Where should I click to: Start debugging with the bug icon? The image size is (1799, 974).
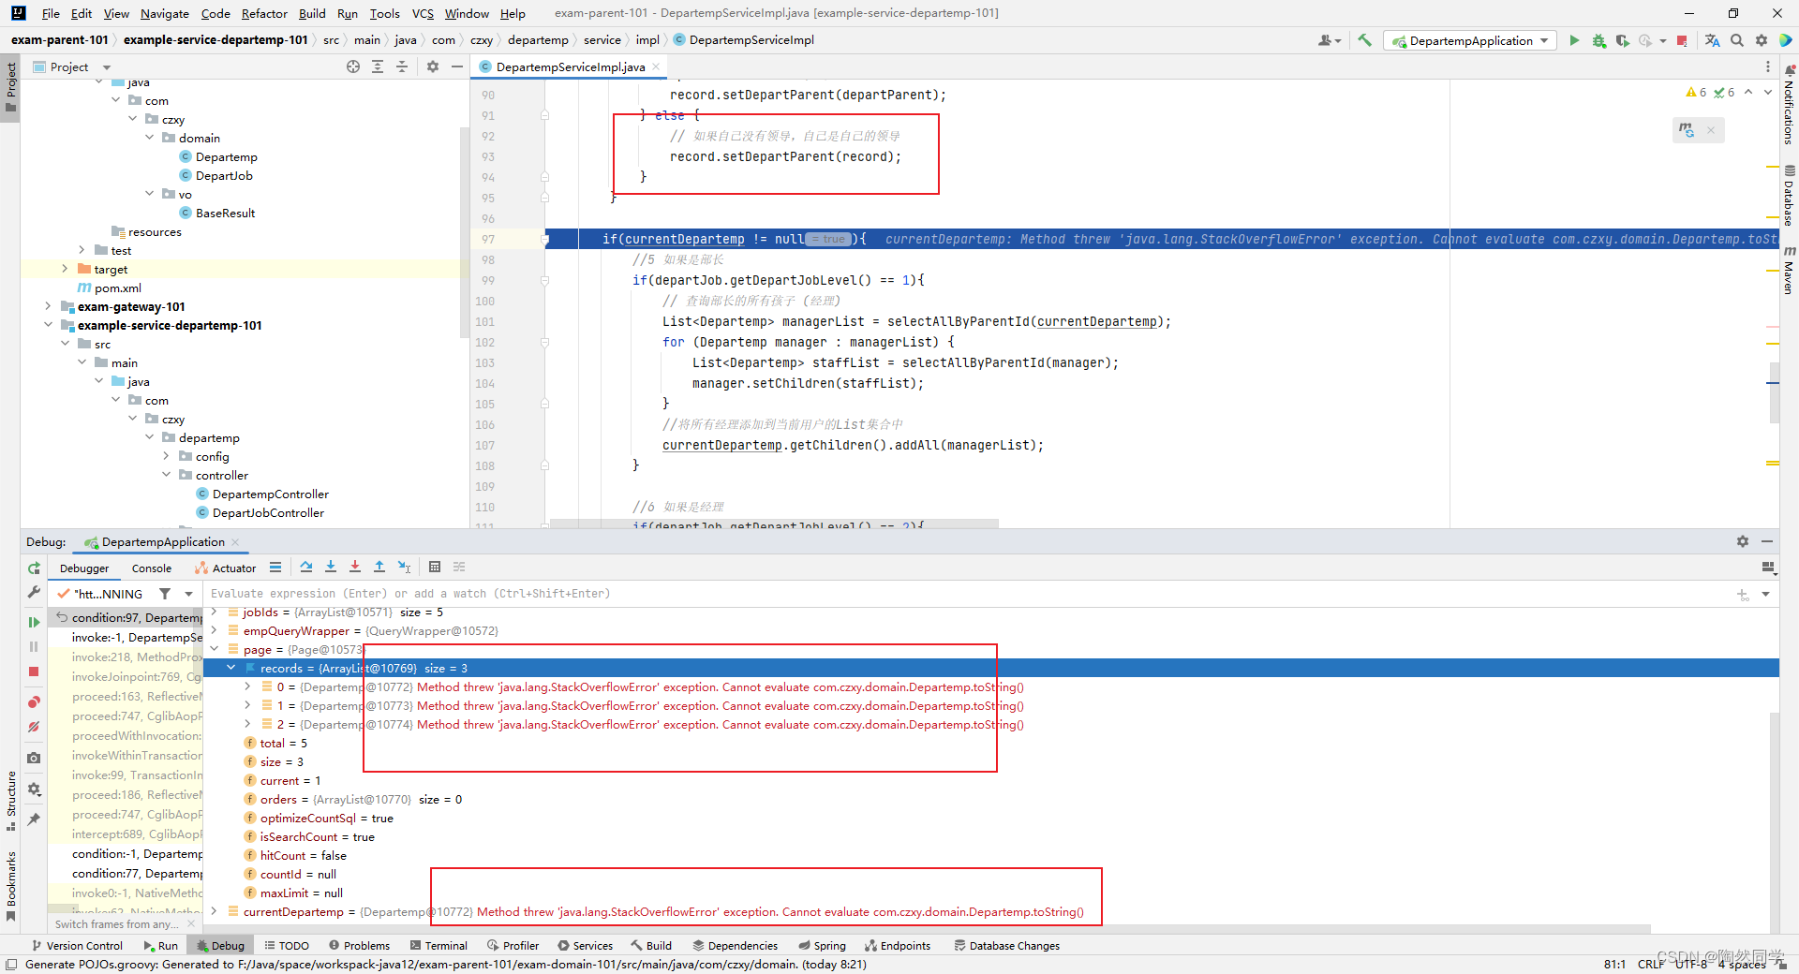pyautogui.click(x=1598, y=40)
